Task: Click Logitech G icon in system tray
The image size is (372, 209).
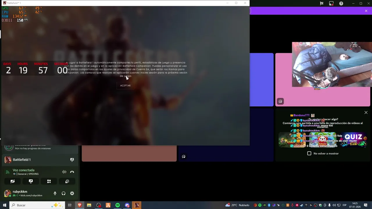Action: [x=311, y=205]
